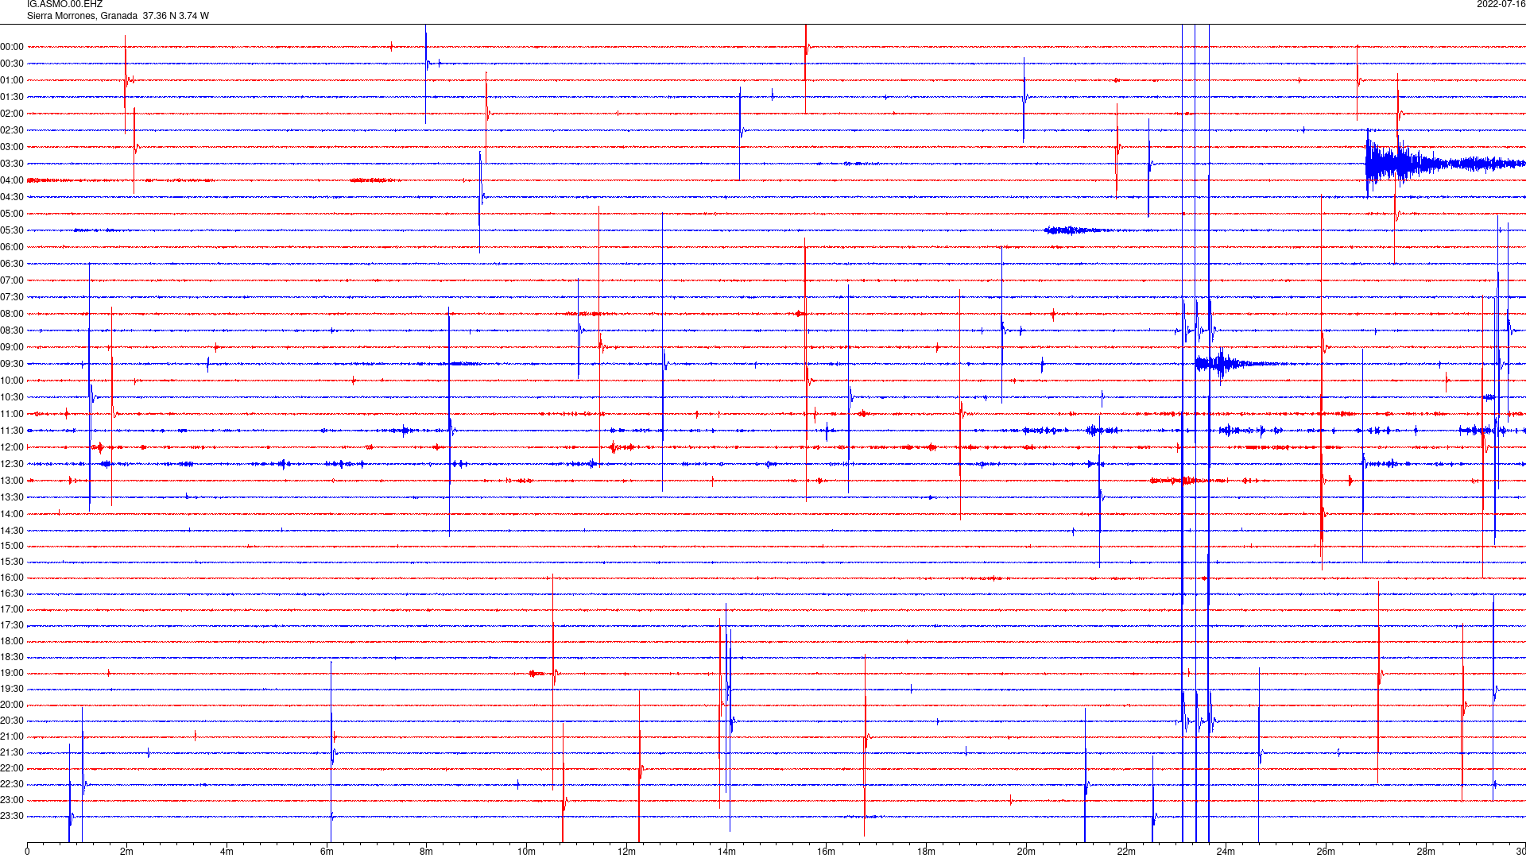The image size is (1526, 858).
Task: Click the 21:00 time row label
Action: [12, 736]
